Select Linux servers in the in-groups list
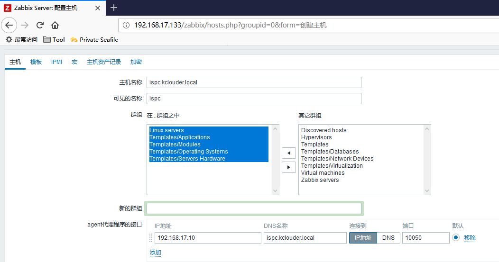The width and height of the screenshot is (499, 262). pos(209,130)
